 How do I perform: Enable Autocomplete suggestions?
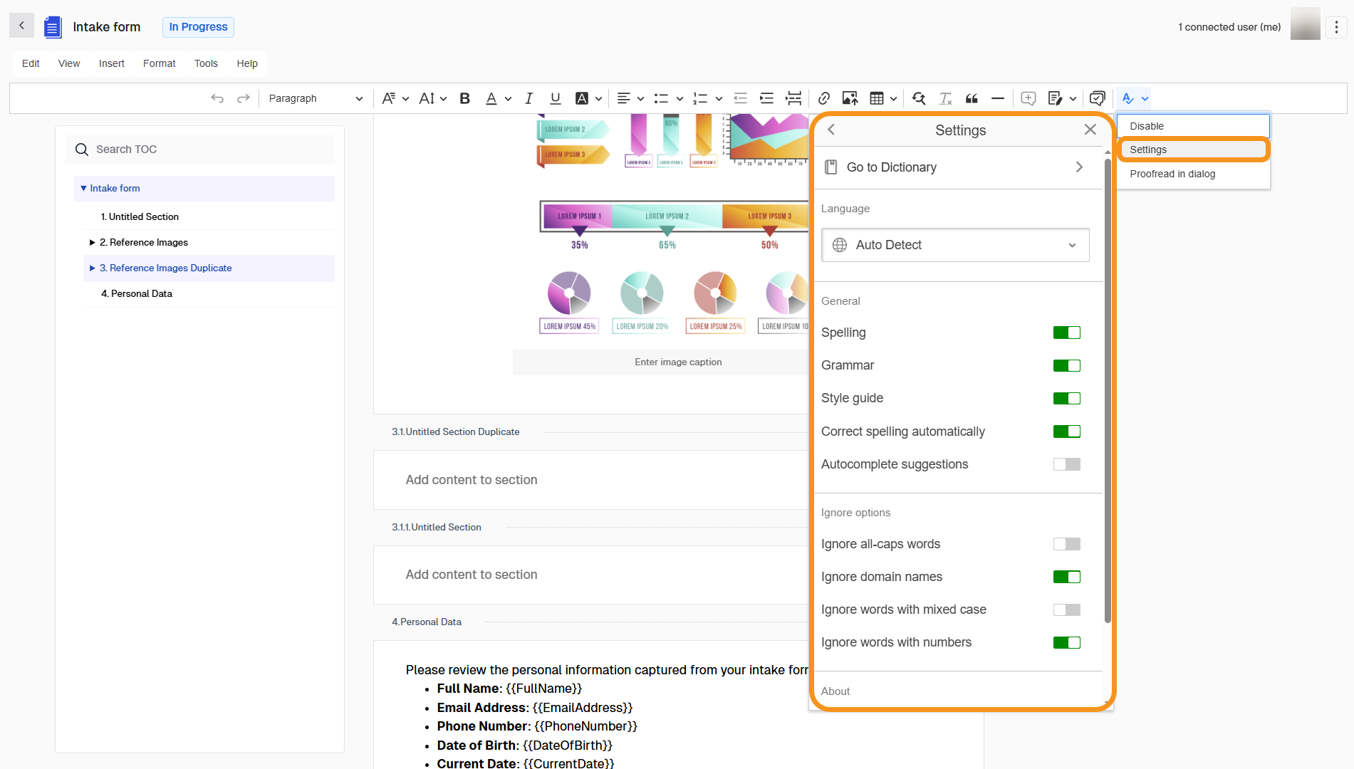click(x=1066, y=464)
